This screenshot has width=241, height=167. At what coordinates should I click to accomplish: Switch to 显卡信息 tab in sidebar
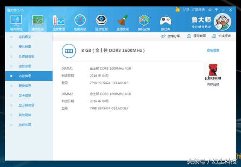point(25,95)
